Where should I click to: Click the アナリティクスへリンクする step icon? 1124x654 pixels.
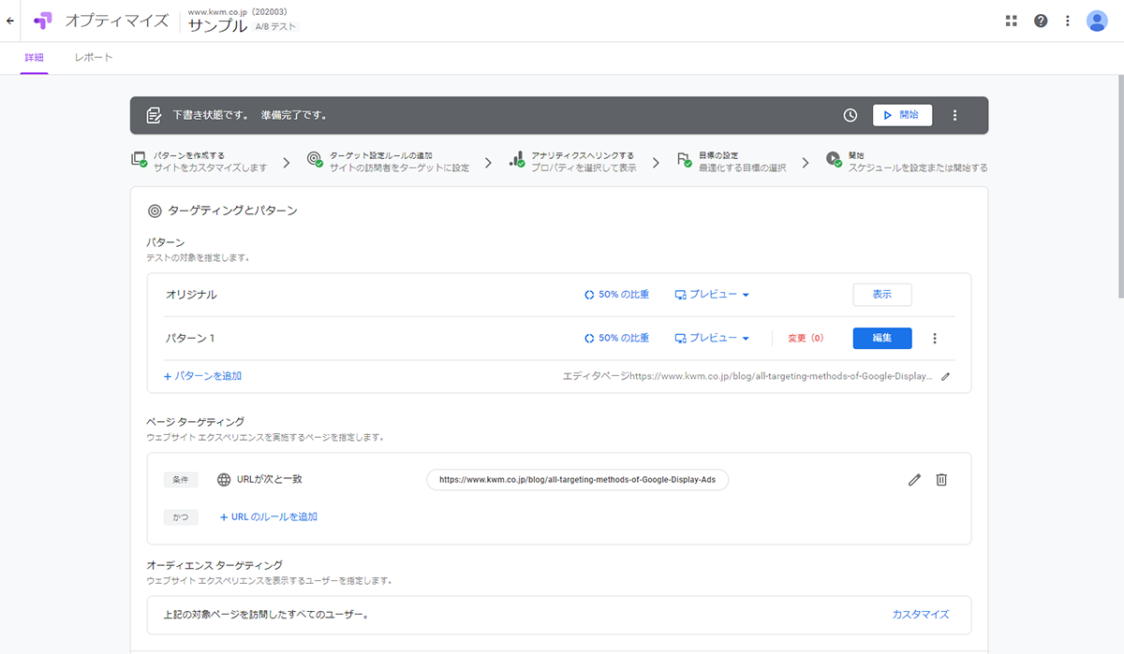click(516, 160)
